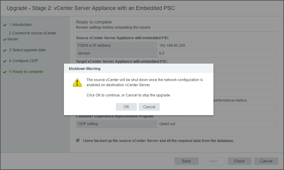Select step 4 Configure CEIP
Viewport: 284px width, 170px height.
click(25, 61)
